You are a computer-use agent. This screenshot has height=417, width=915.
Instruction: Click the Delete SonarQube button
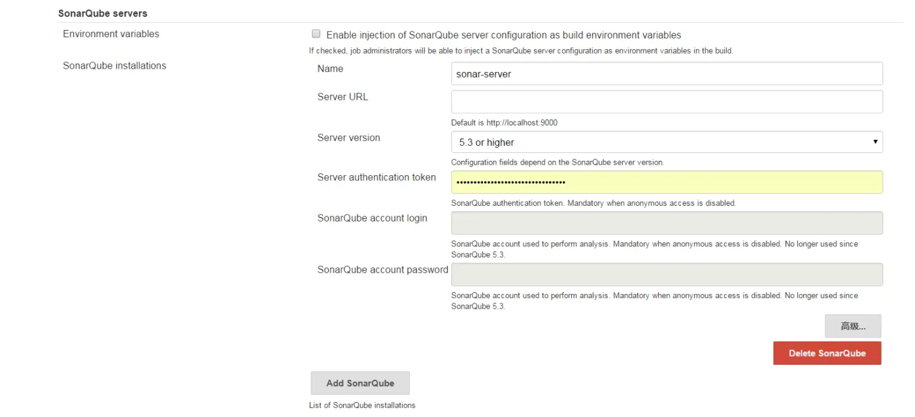(x=827, y=353)
